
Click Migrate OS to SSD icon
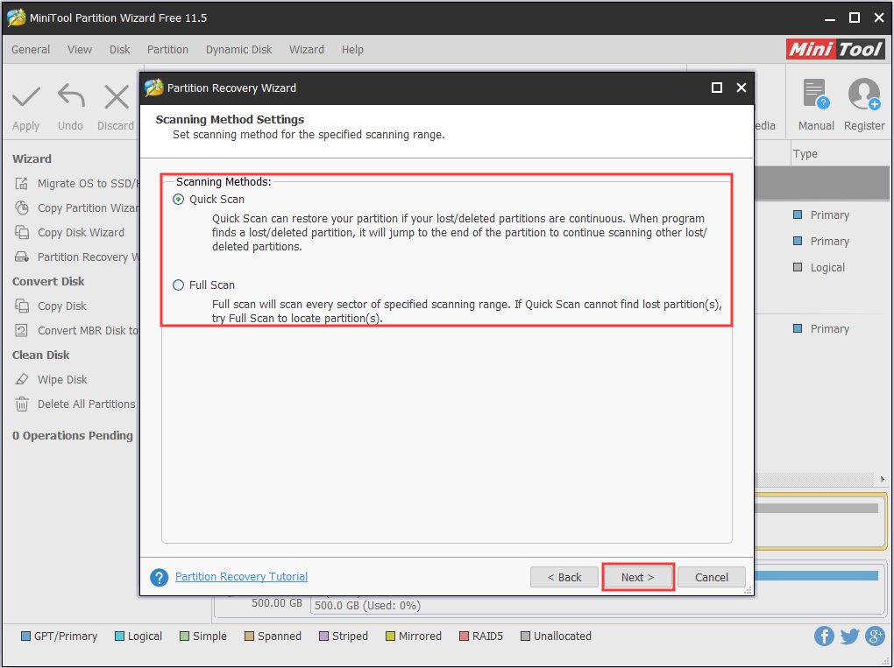pyautogui.click(x=22, y=183)
